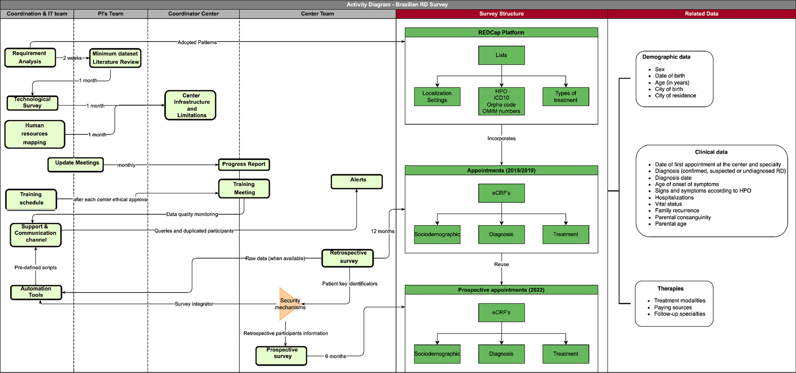The height and width of the screenshot is (373, 796).
Task: Select the Survey integrator label
Action: pyautogui.click(x=194, y=304)
